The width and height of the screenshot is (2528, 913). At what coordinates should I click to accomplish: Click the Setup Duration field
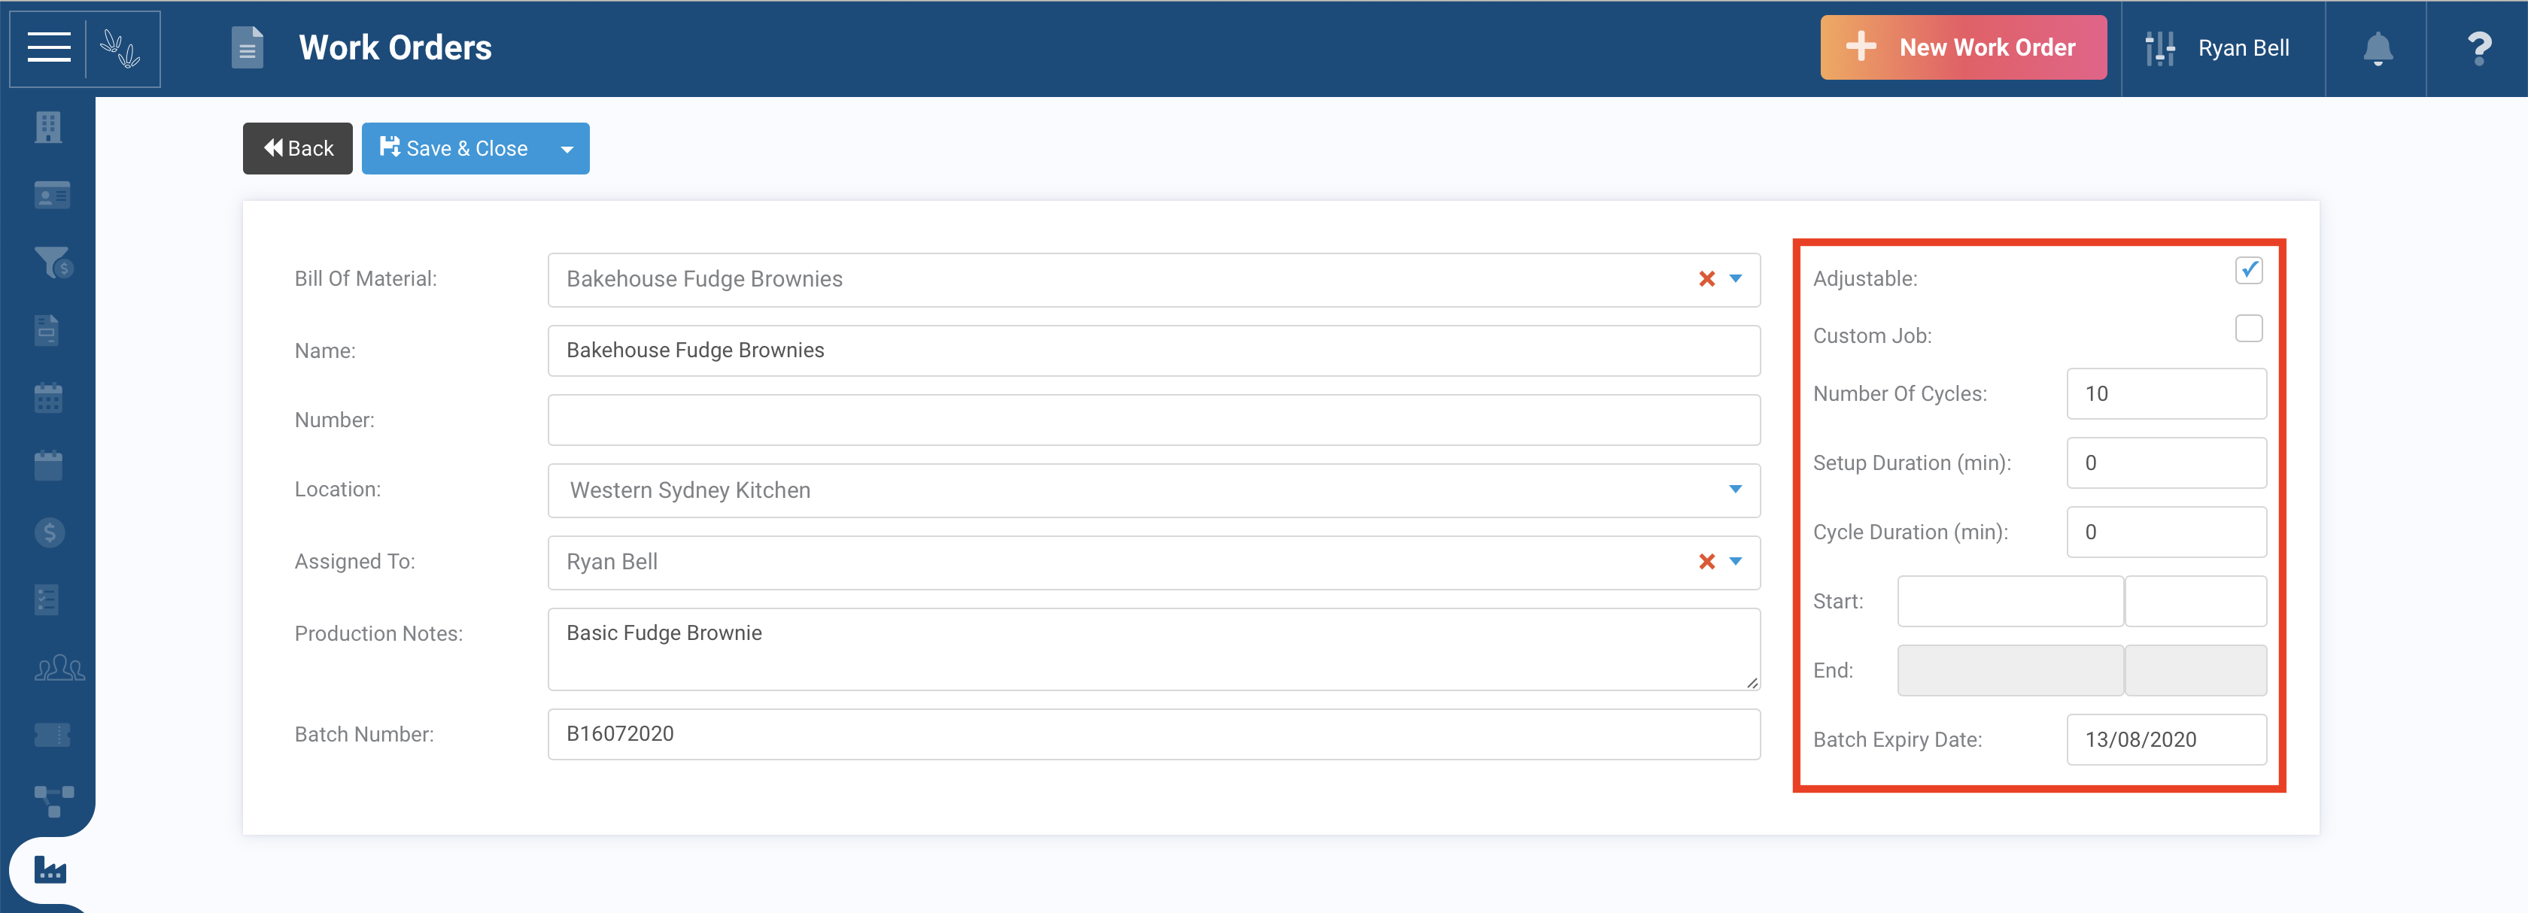pyautogui.click(x=2166, y=463)
